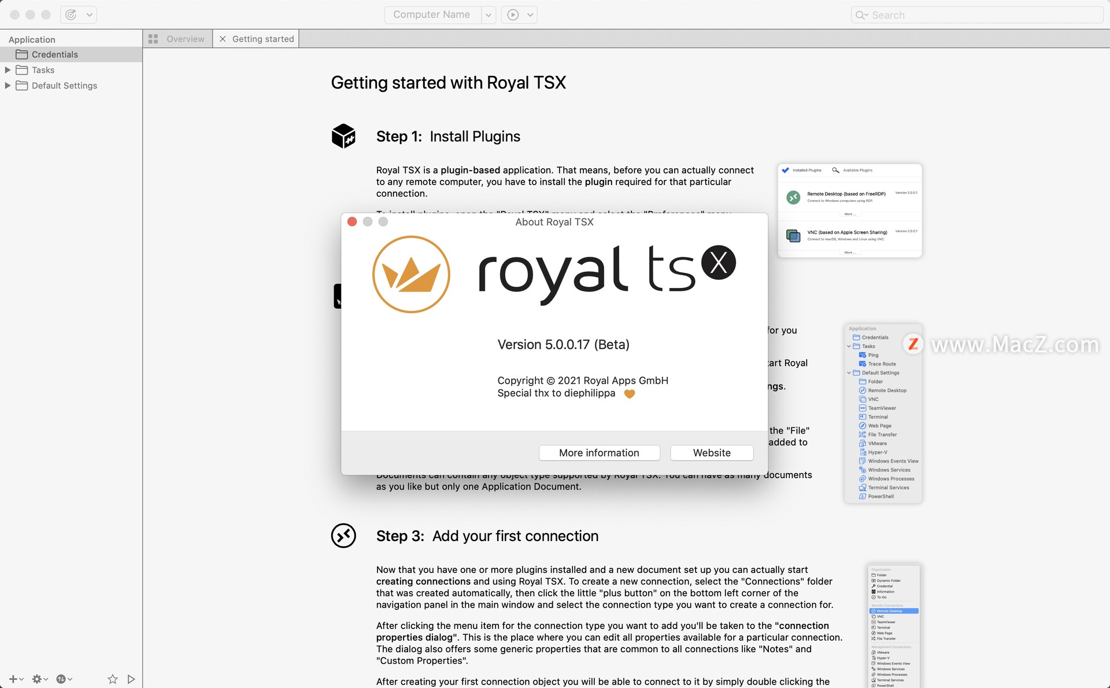The image size is (1110, 688).
Task: Click the up-down arrows icon at the sidebar bottom
Action: click(61, 679)
